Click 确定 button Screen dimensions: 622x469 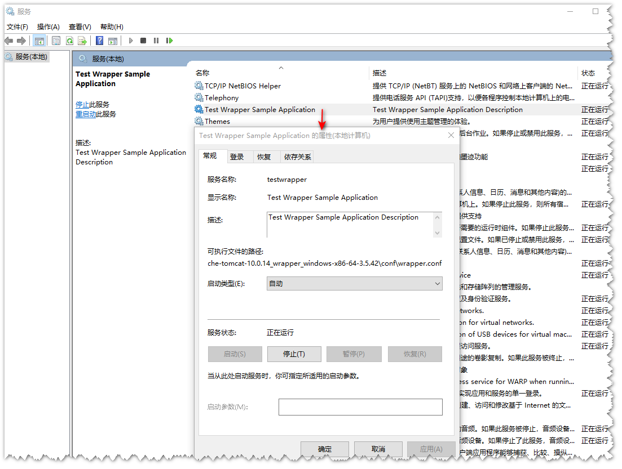[x=324, y=449]
